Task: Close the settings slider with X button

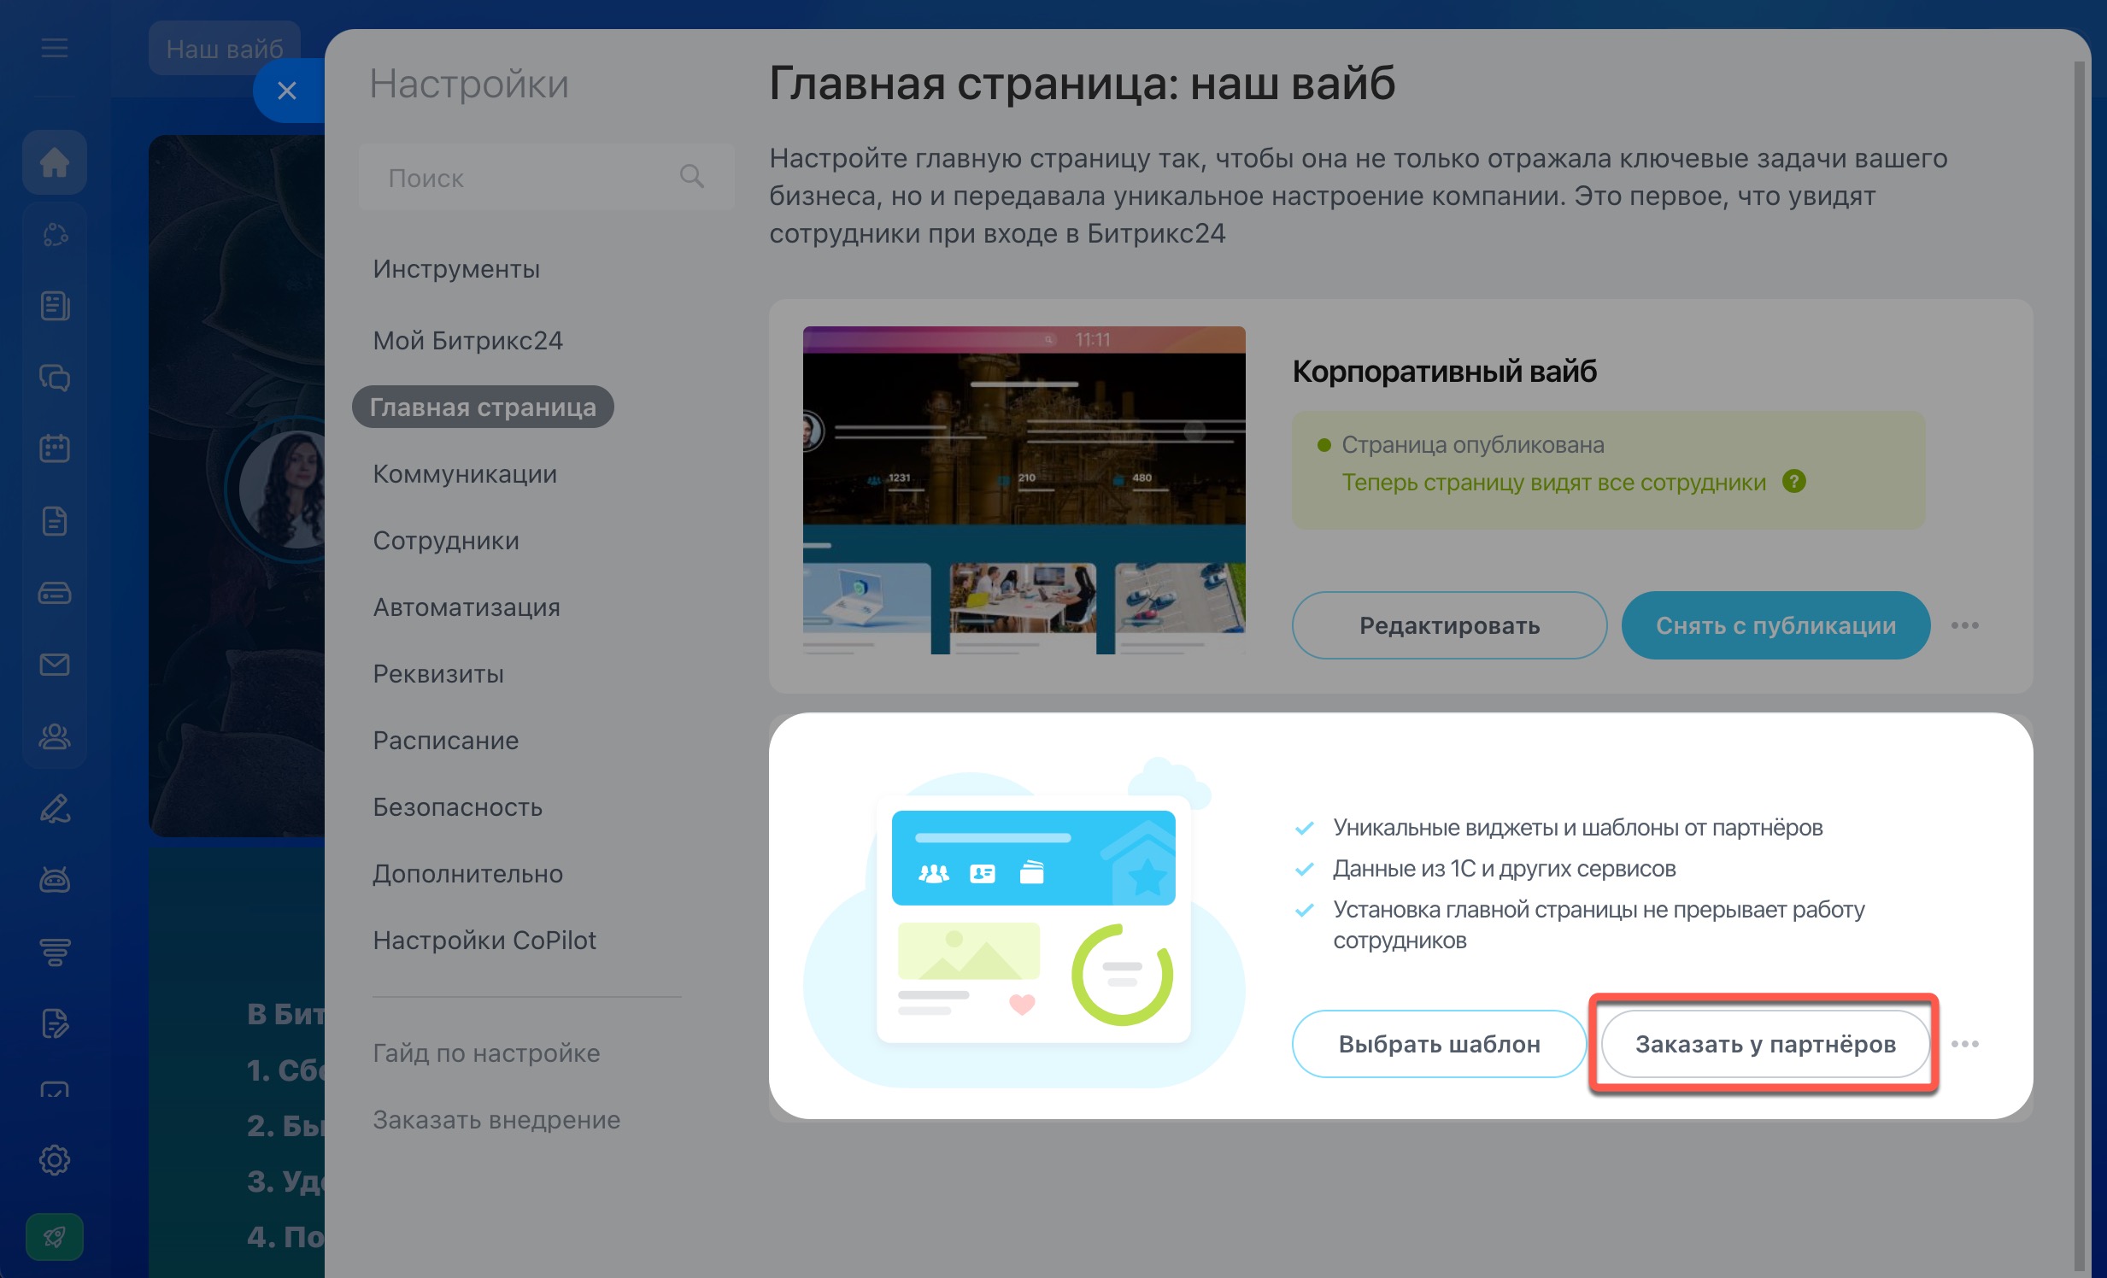Action: coord(287,90)
